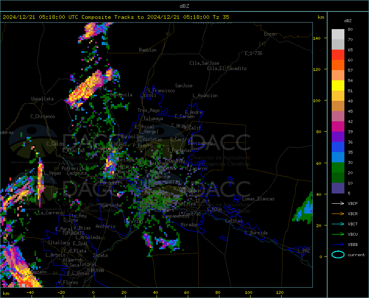Click the Ramblon map label
The width and height of the screenshot is (369, 298).
(x=148, y=50)
